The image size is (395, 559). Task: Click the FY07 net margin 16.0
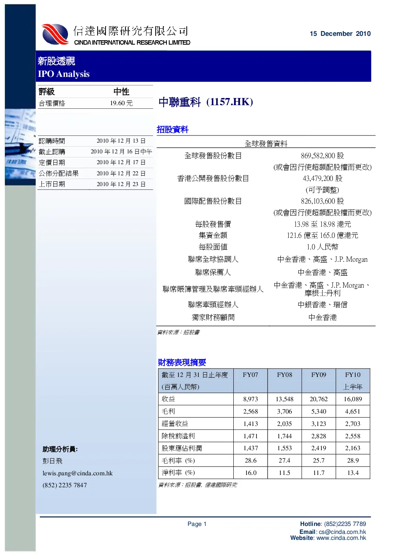[x=250, y=473]
